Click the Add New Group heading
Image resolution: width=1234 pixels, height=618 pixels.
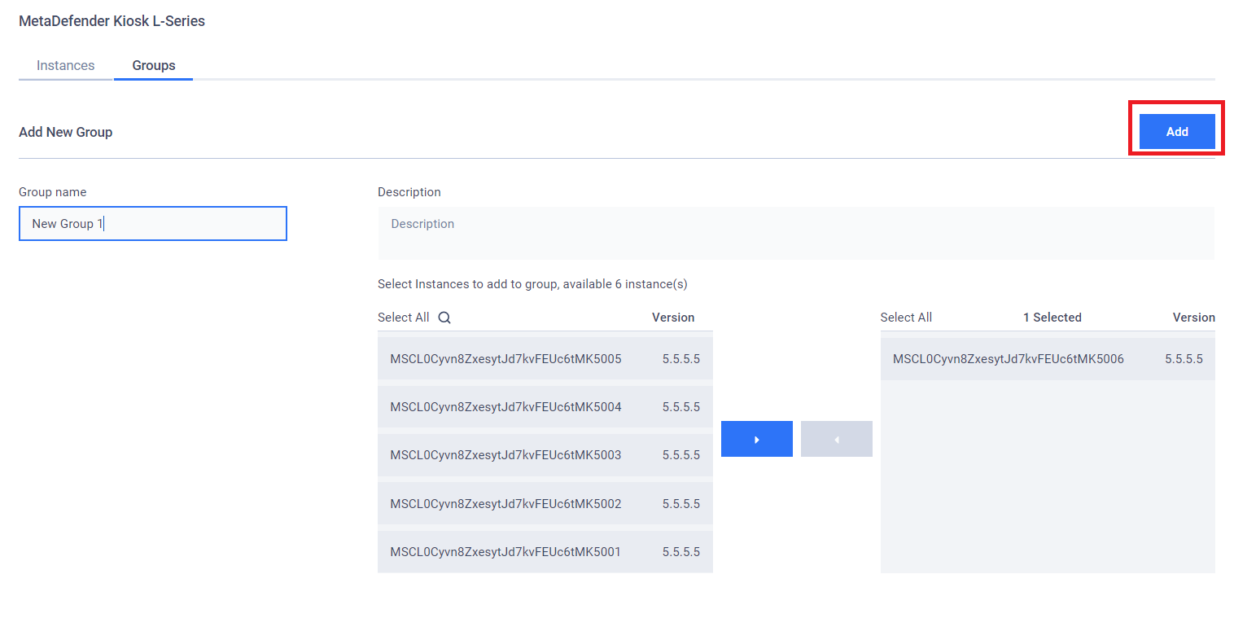click(65, 132)
